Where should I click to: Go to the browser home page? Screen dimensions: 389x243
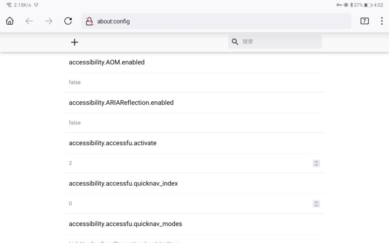coord(10,21)
